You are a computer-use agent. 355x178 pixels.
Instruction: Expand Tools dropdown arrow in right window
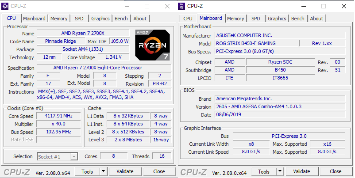tap(280, 171)
